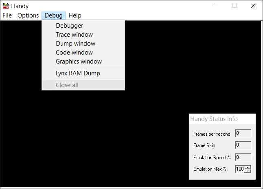
Task: Open the Help menu
Action: [x=75, y=15]
